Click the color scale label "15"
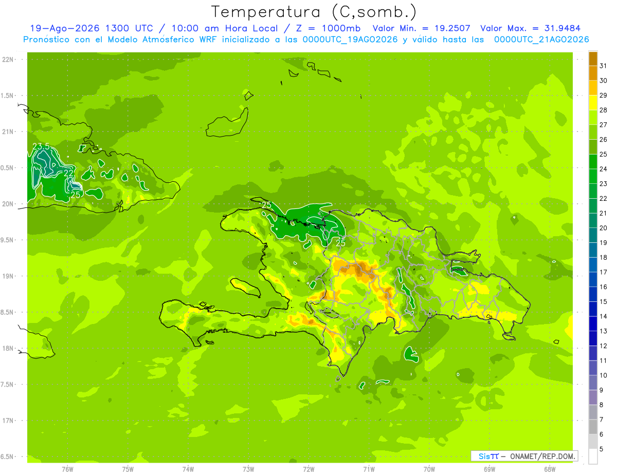This screenshot has height=476, width=617. pos(603,301)
